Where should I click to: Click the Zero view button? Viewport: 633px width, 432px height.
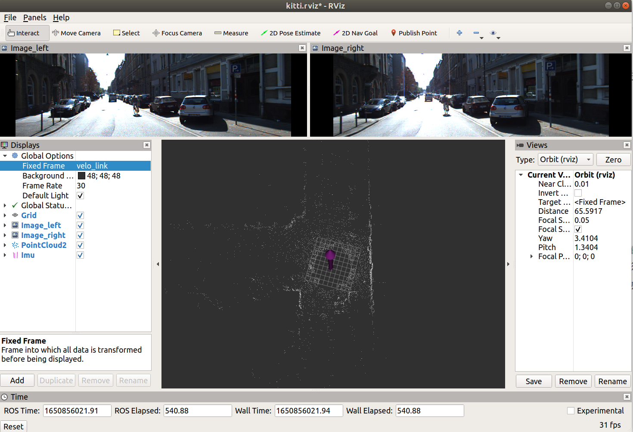tap(613, 160)
